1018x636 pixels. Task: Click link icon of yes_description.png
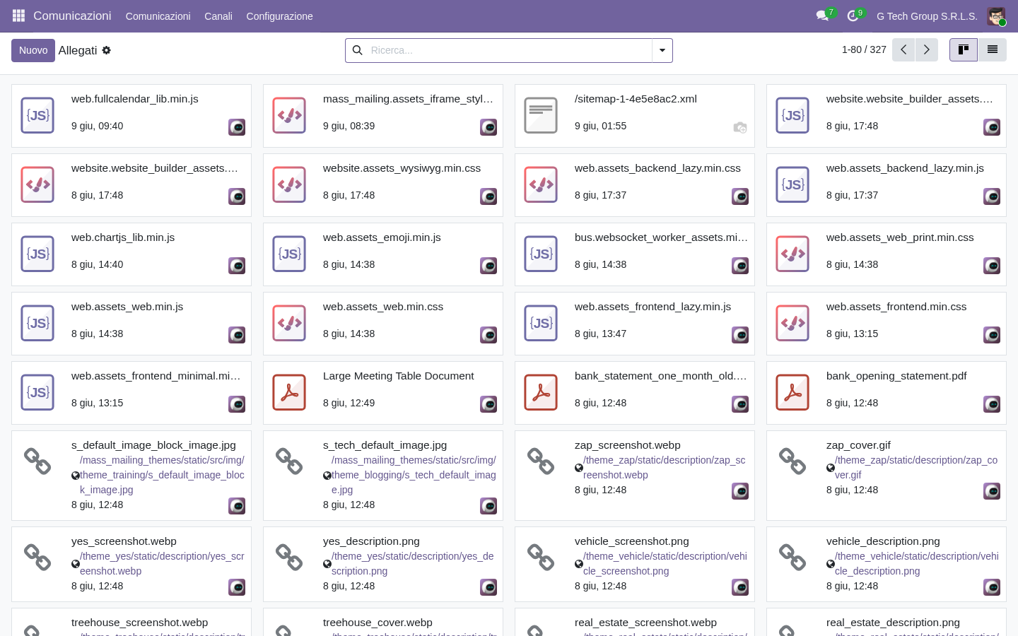click(289, 558)
